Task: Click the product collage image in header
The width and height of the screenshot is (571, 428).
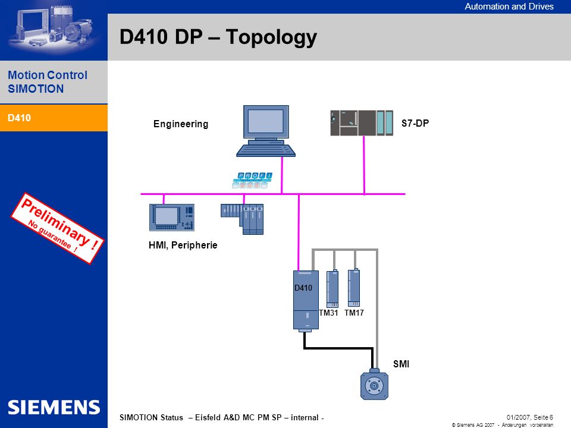Action: tap(53, 30)
